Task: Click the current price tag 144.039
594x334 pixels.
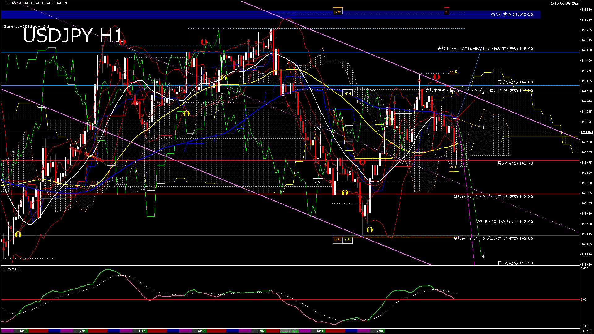Action: [x=586, y=132]
